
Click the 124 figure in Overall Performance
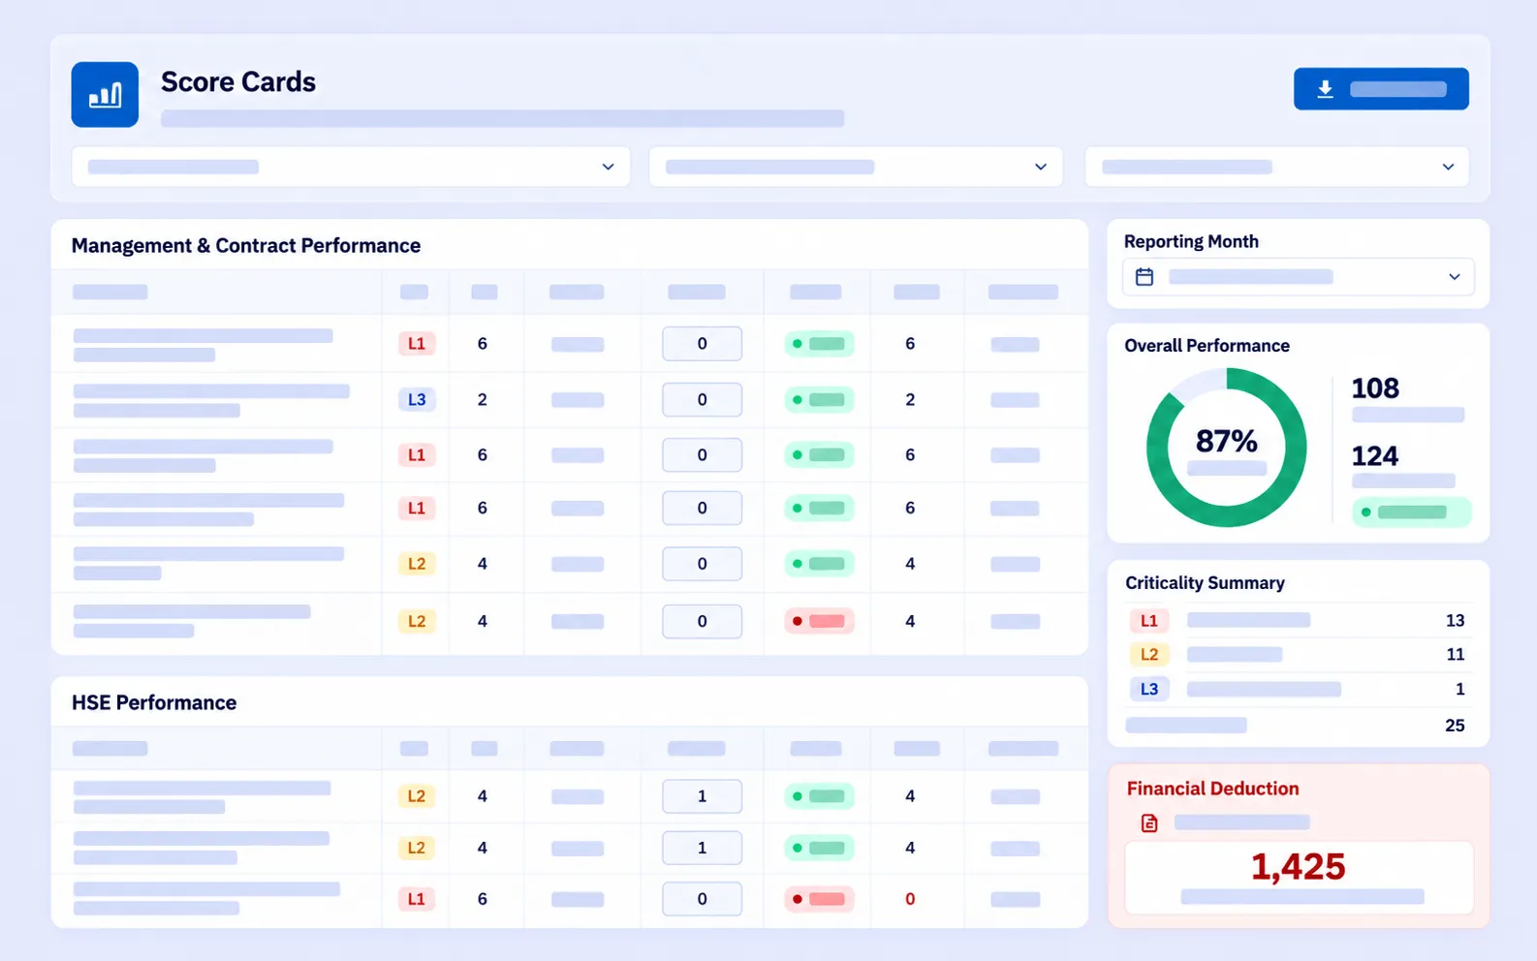[x=1375, y=456]
